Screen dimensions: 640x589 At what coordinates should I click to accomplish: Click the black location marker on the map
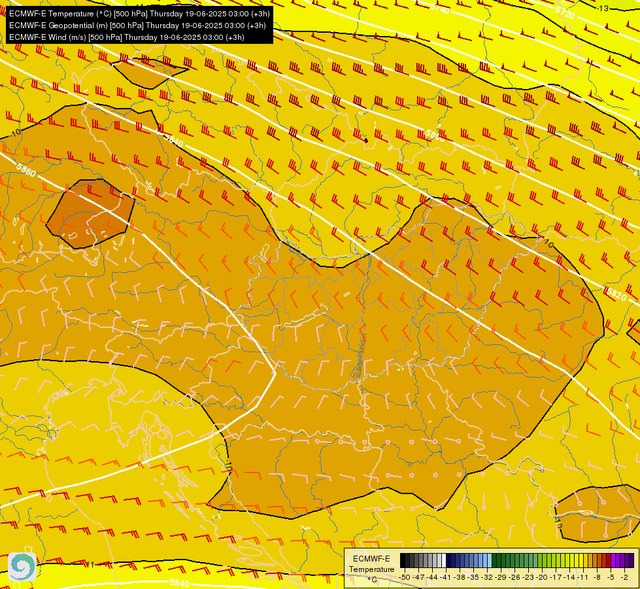point(366,141)
